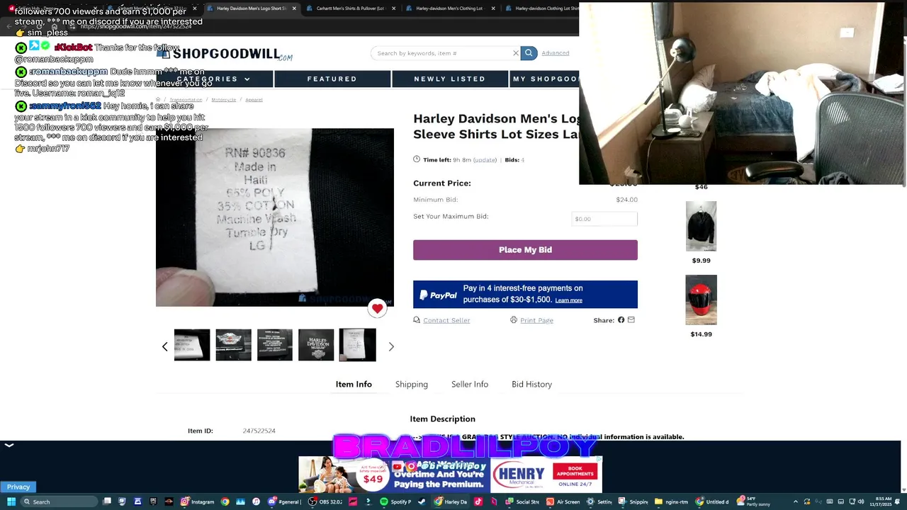
Task: Click the Henry Mechanical advertisement
Action: pos(546,475)
